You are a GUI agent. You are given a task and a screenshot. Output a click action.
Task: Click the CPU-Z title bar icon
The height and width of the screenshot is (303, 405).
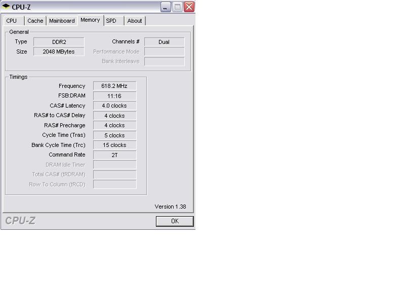tap(6, 7)
